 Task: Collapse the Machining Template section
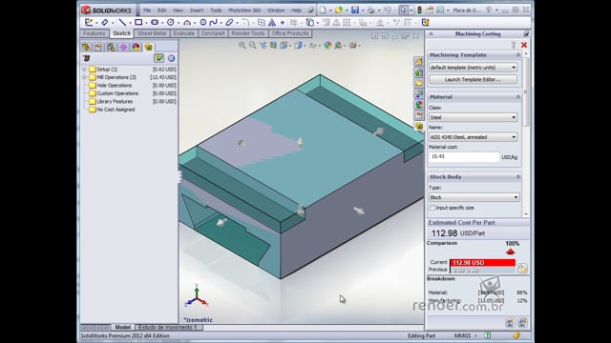(517, 55)
